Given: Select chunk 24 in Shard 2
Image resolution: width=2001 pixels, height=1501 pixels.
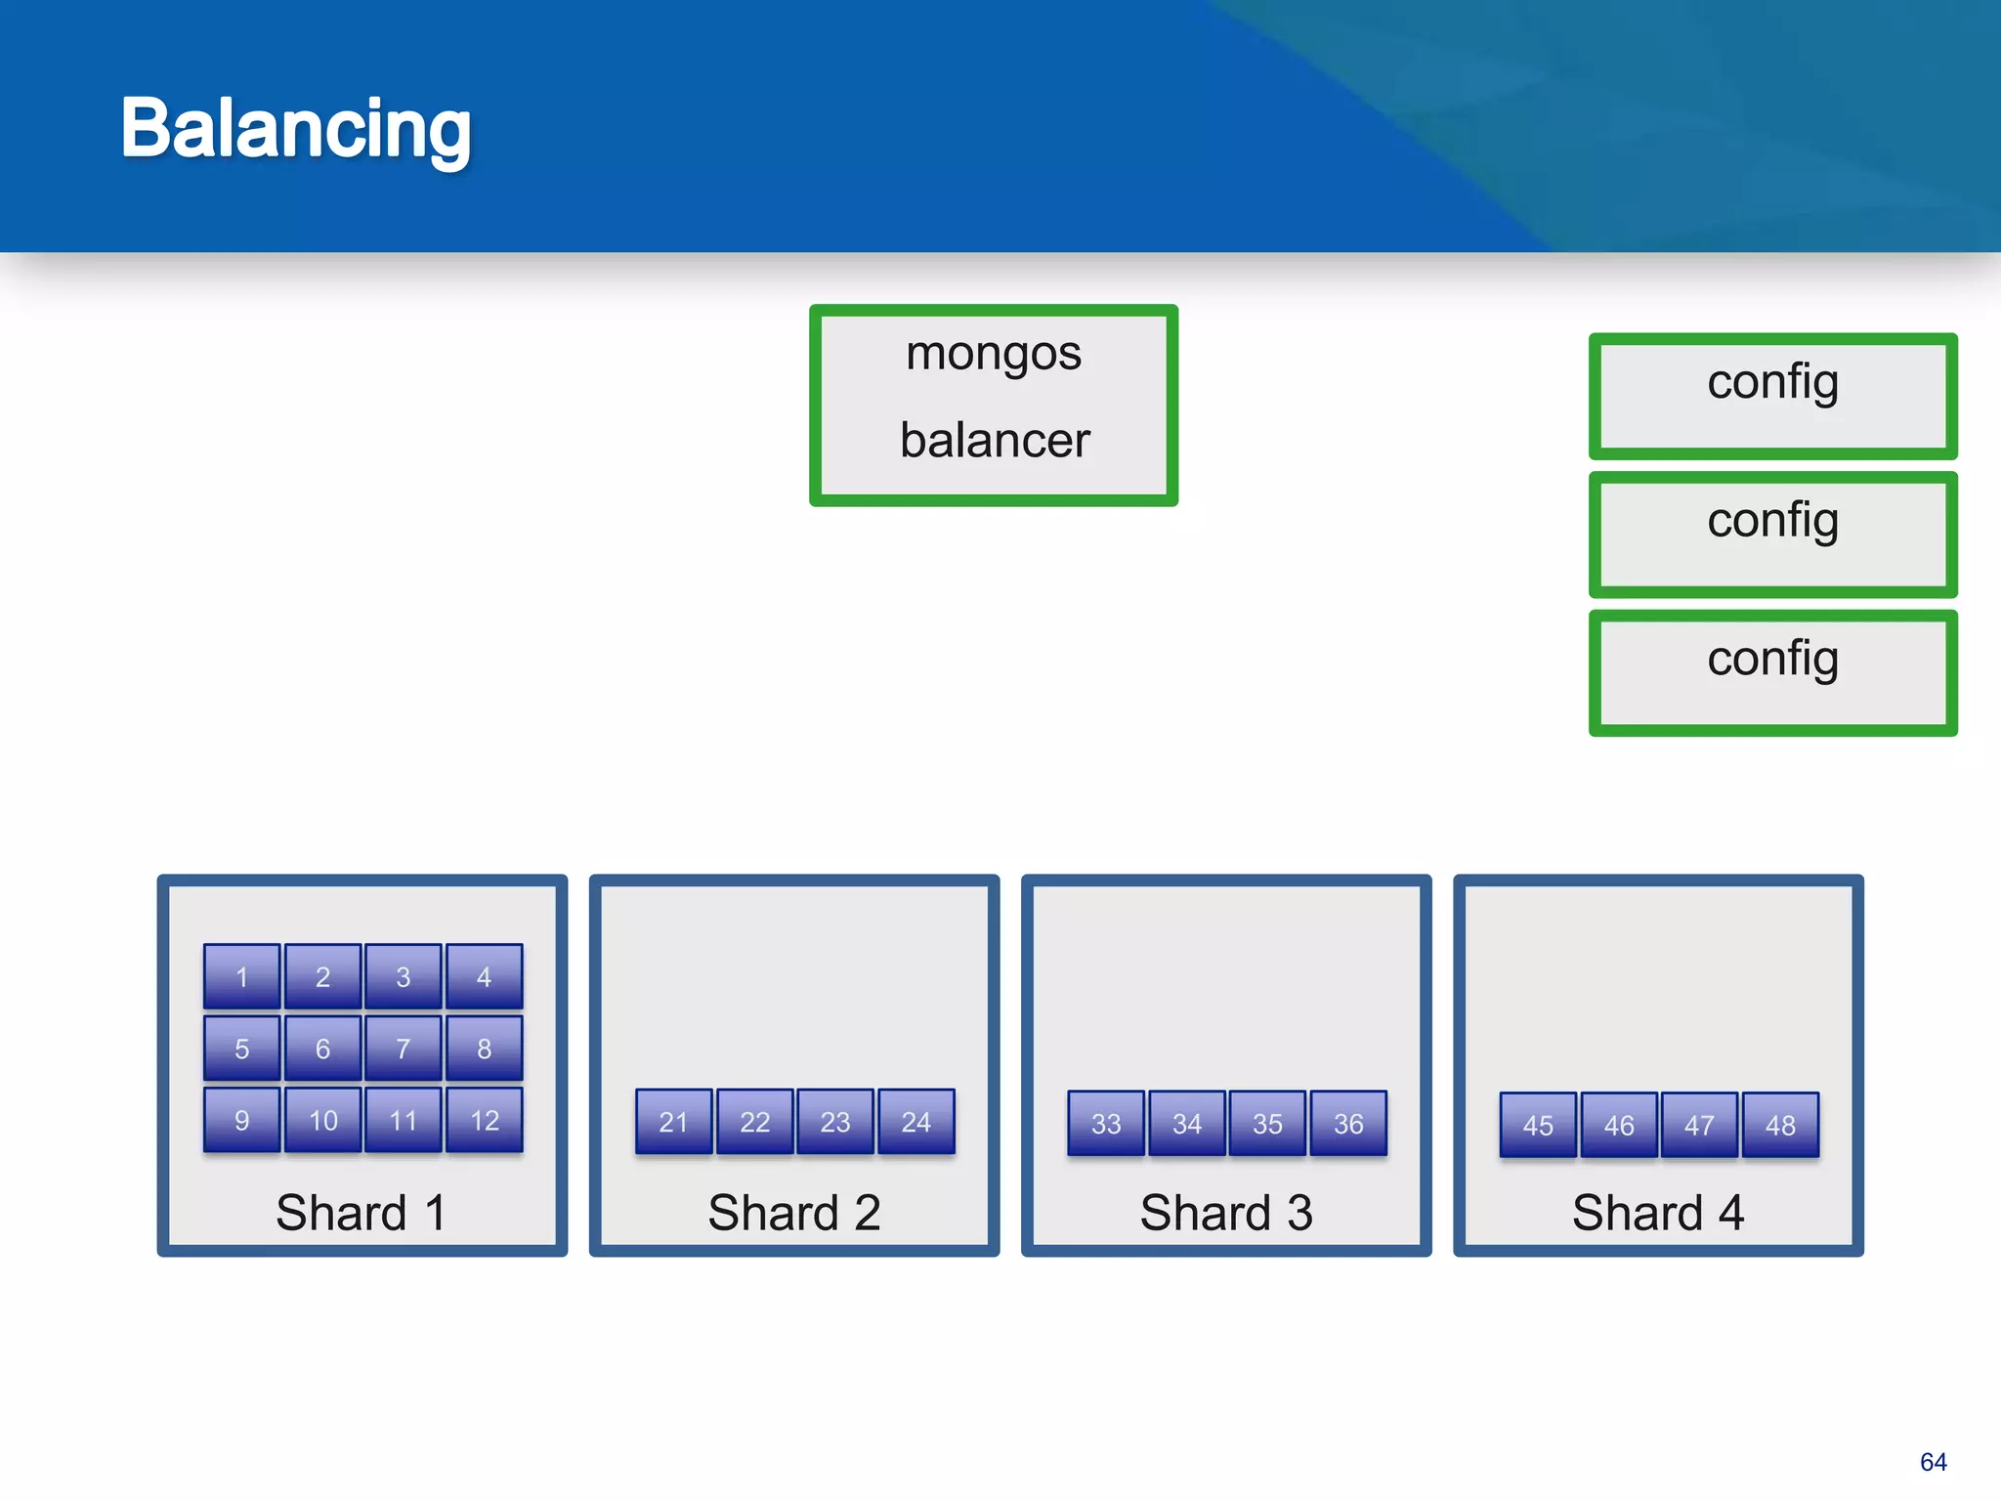Looking at the screenshot, I should pos(916,1122).
